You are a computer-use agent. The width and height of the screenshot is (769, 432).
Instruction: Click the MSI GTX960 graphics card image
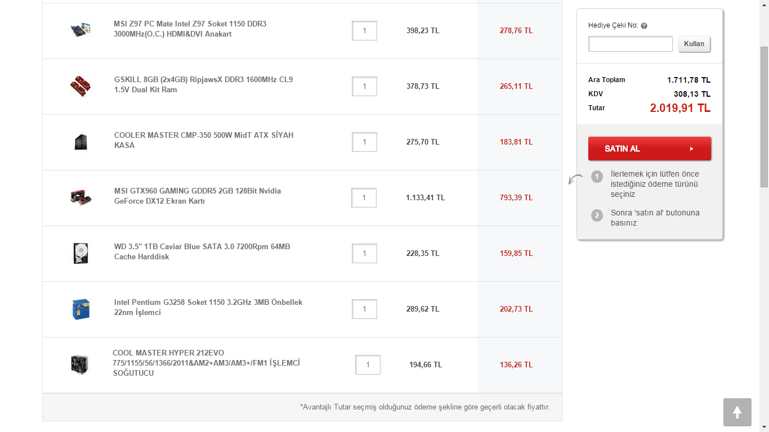pyautogui.click(x=81, y=197)
